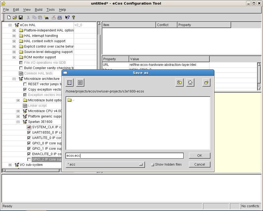Open the Tools menu

pyautogui.click(x=50, y=10)
